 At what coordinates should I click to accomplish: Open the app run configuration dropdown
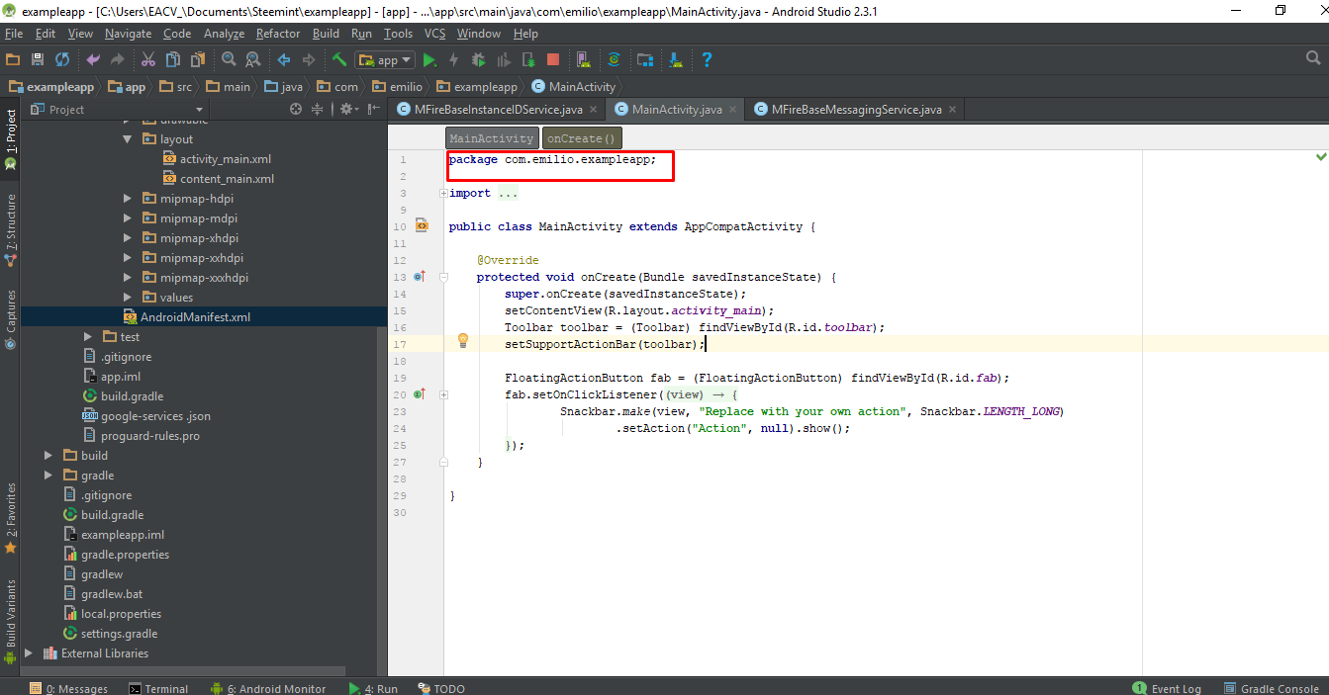point(386,60)
